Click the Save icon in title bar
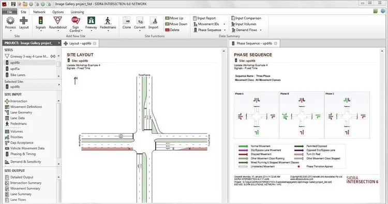 [x=13, y=4]
